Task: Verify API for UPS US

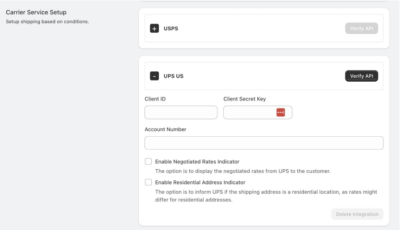Action: point(362,76)
